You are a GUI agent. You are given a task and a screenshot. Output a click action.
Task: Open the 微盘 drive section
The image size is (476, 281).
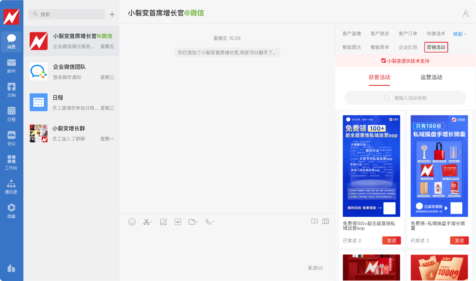11,211
